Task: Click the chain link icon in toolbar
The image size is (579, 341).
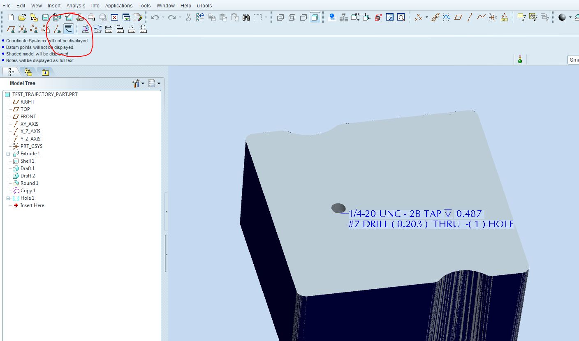Action: [x=435, y=17]
